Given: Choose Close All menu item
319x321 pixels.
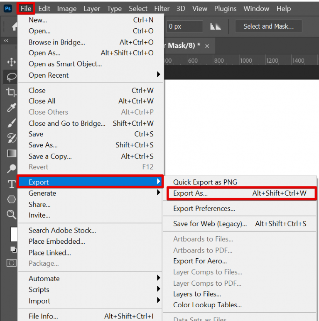Looking at the screenshot, I should (90, 101).
